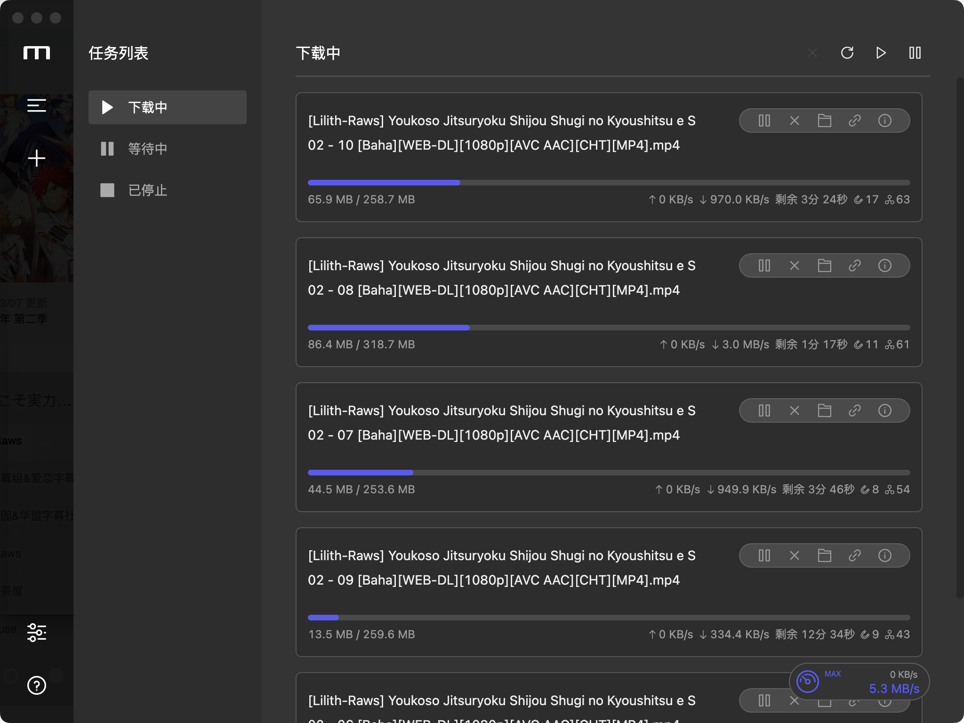Open info for episode 09 task
964x723 pixels.
(885, 555)
